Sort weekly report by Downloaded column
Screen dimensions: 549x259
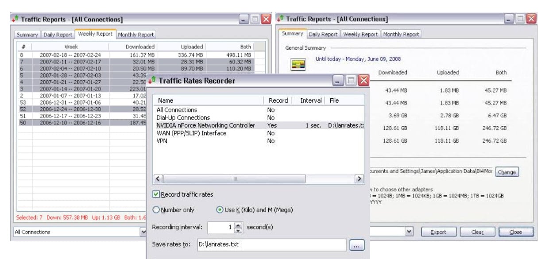133,46
